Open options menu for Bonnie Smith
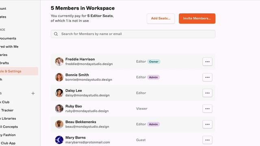This screenshot has height=146, width=260. click(x=207, y=77)
